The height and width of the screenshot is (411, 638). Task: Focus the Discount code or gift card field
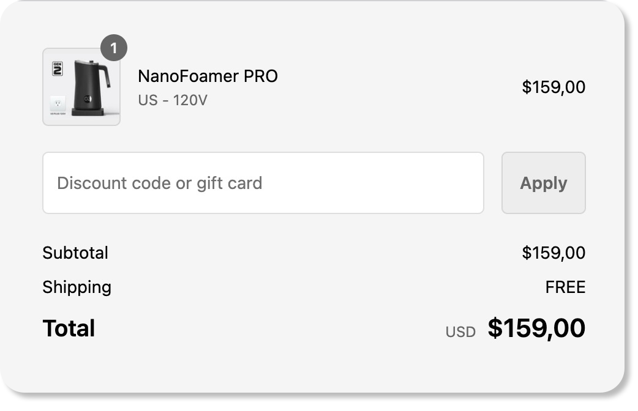pos(263,183)
